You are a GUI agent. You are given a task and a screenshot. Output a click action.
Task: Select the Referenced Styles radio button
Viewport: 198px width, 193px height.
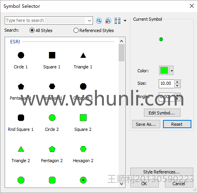coord(76,30)
